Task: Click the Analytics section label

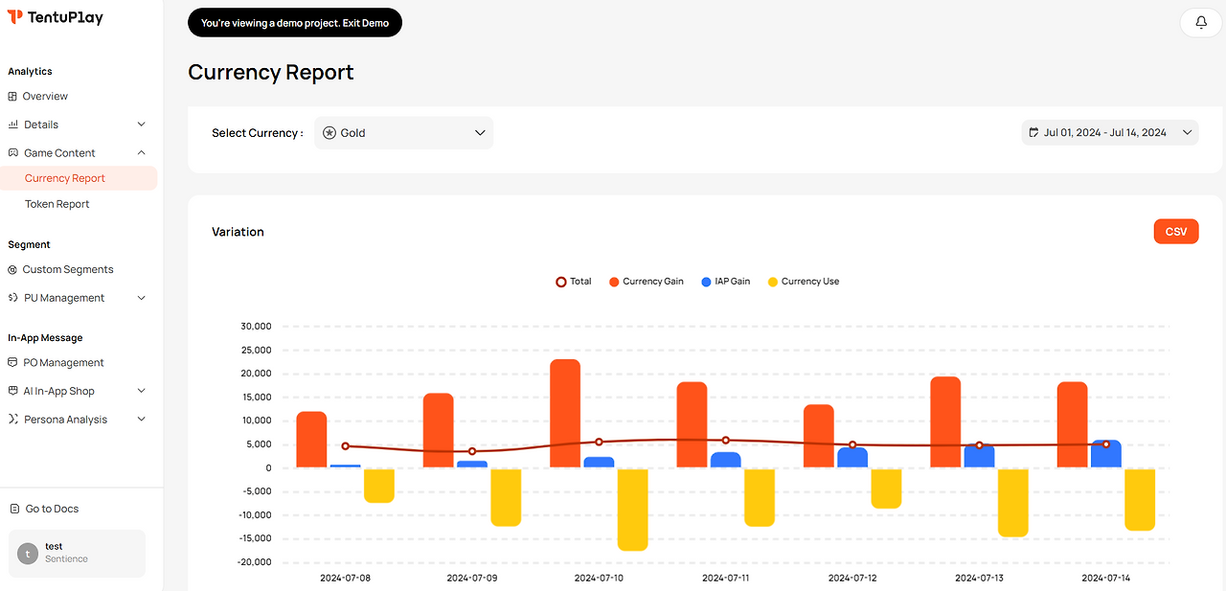Action: tap(30, 72)
